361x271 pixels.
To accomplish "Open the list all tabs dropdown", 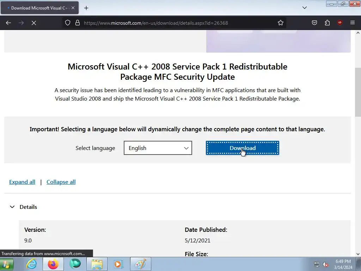I will pos(304,8).
